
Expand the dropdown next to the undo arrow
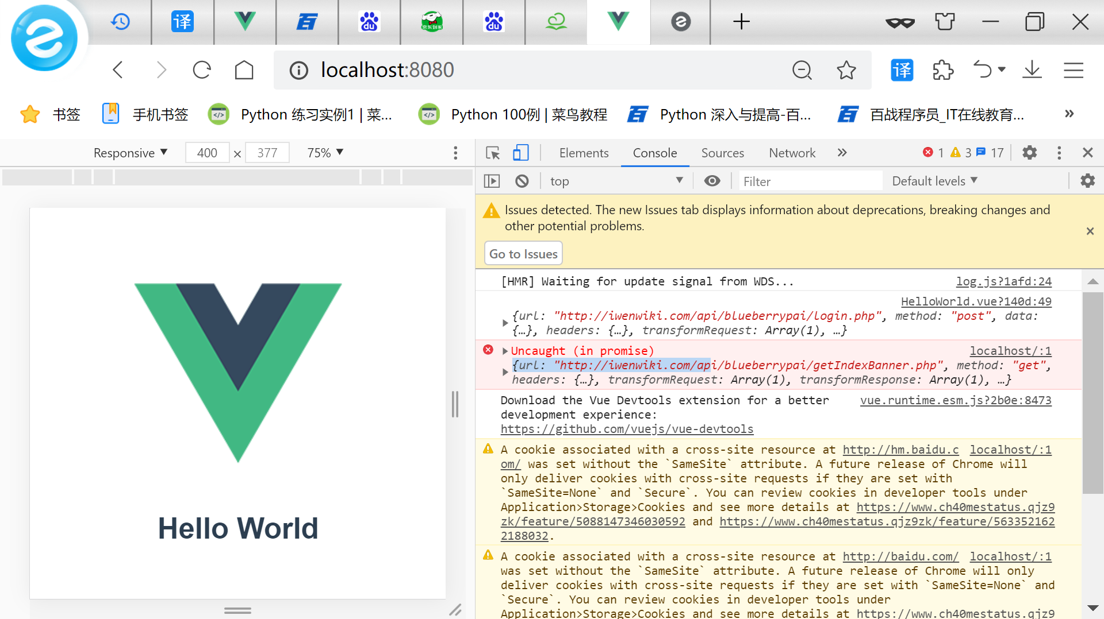pyautogui.click(x=1002, y=69)
